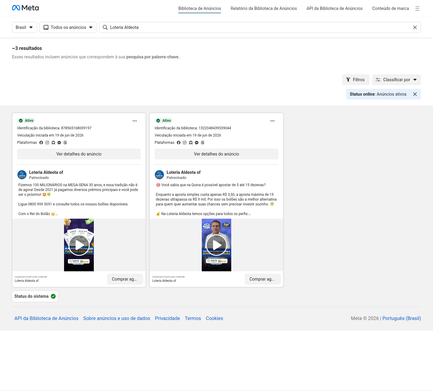Click Instagram platform icon on ad 878565168009197
The height and width of the screenshot is (391, 433).
(47, 143)
